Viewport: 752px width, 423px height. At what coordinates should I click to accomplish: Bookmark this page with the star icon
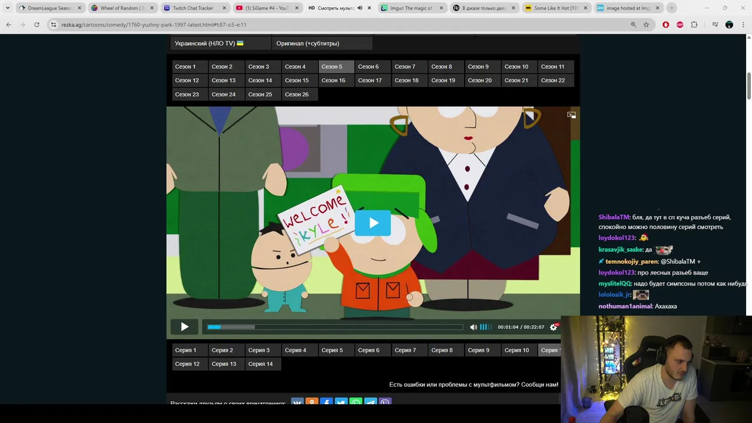[646, 25]
